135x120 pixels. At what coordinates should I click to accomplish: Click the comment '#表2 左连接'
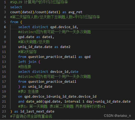[x=28, y=92]
